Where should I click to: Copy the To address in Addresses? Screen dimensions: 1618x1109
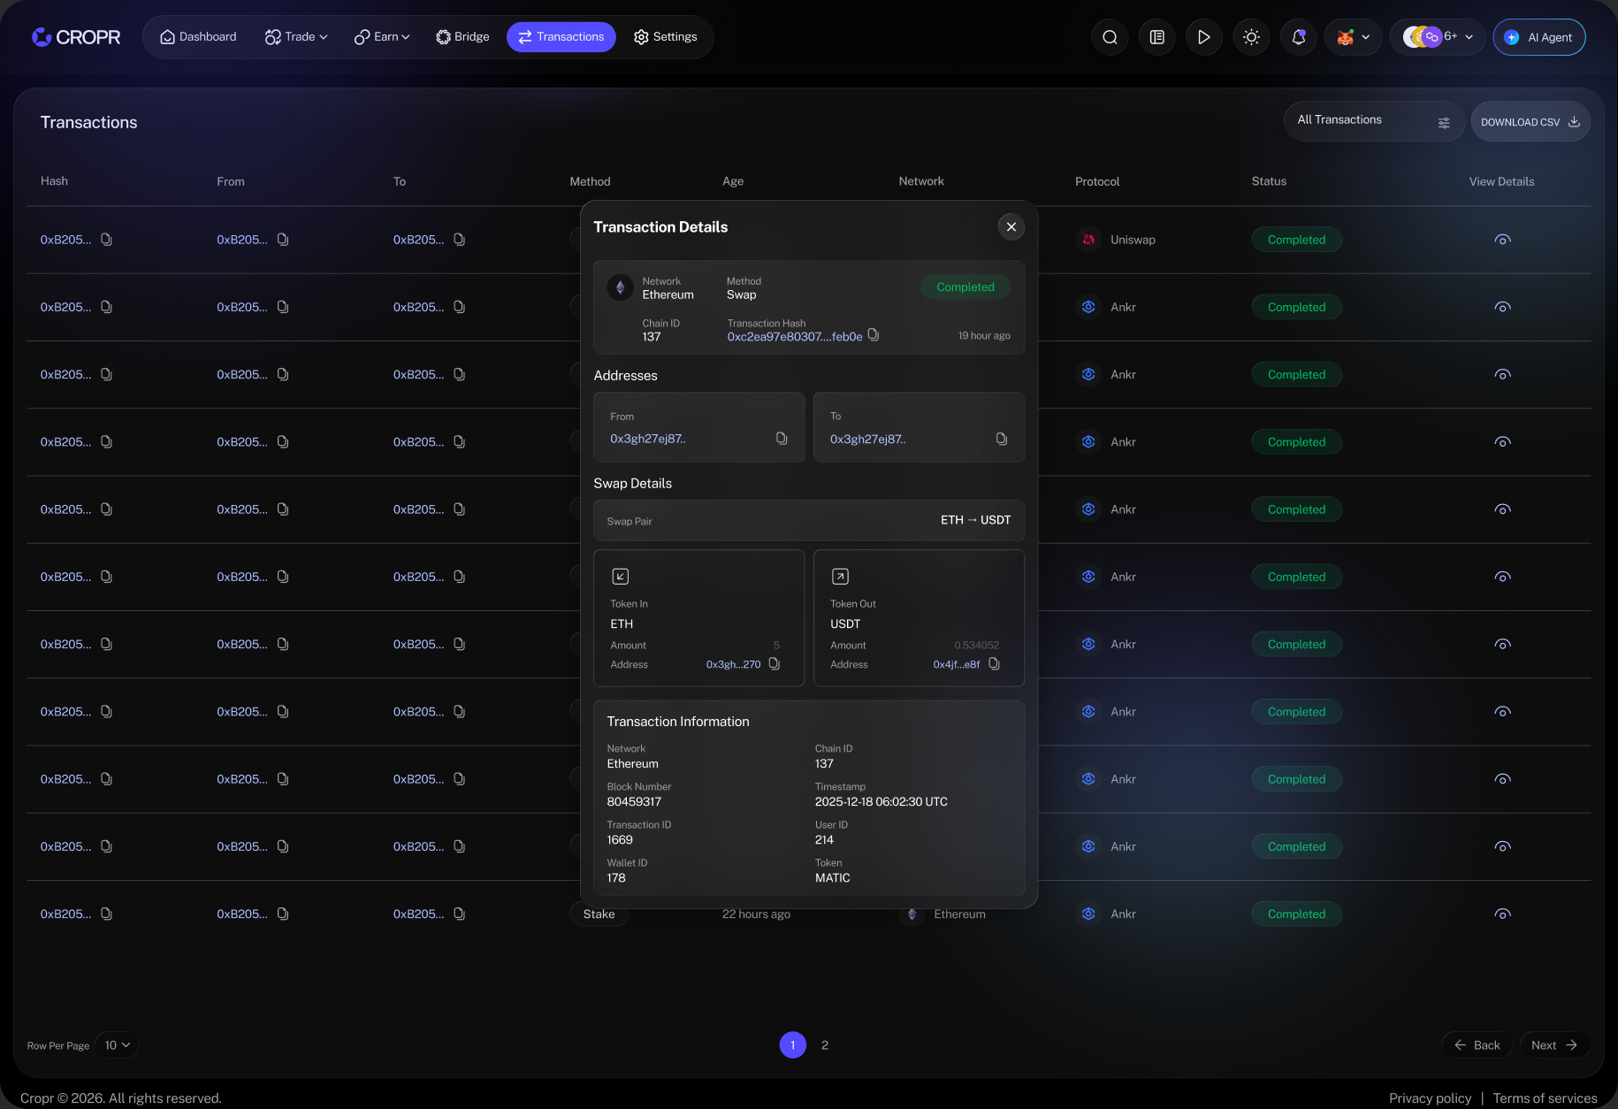point(1002,439)
